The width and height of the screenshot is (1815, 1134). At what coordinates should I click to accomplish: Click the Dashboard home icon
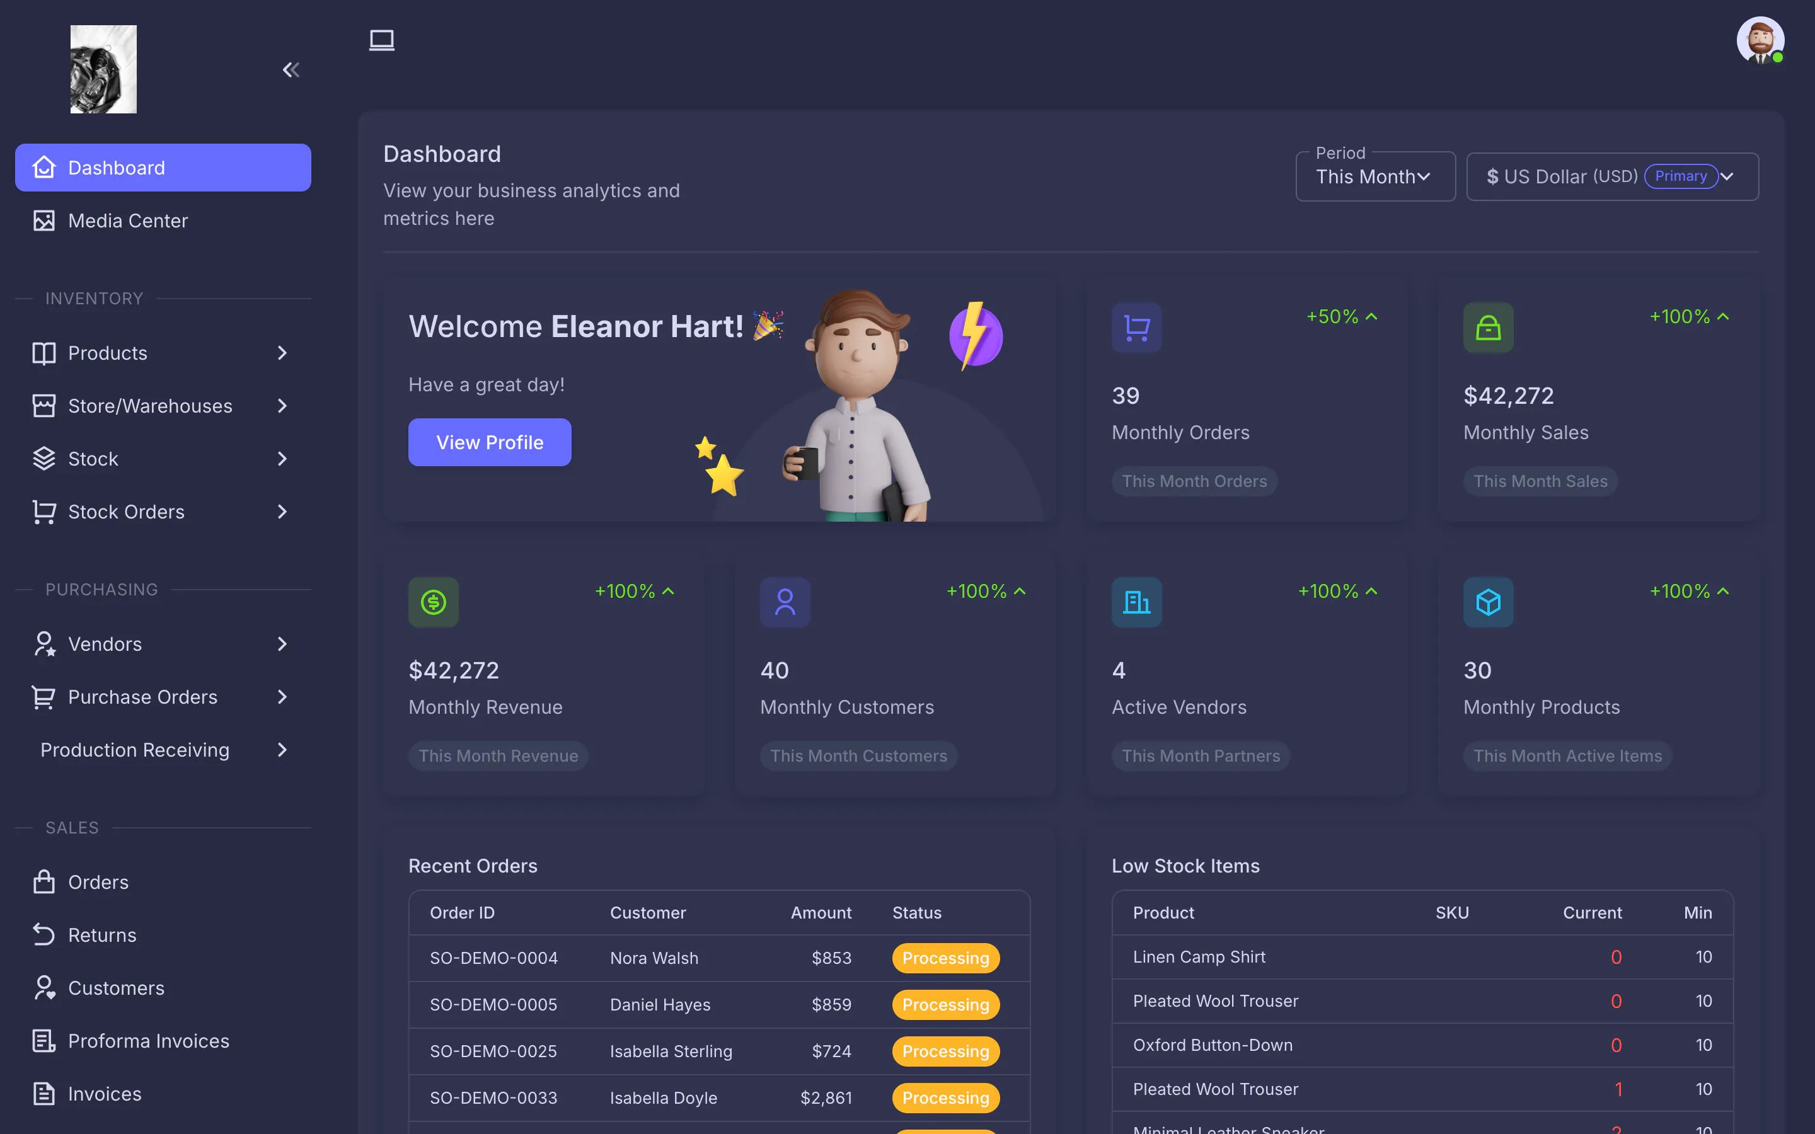point(44,167)
